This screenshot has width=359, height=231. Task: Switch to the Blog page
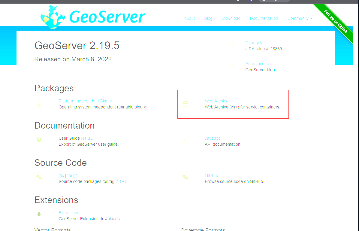[208, 18]
